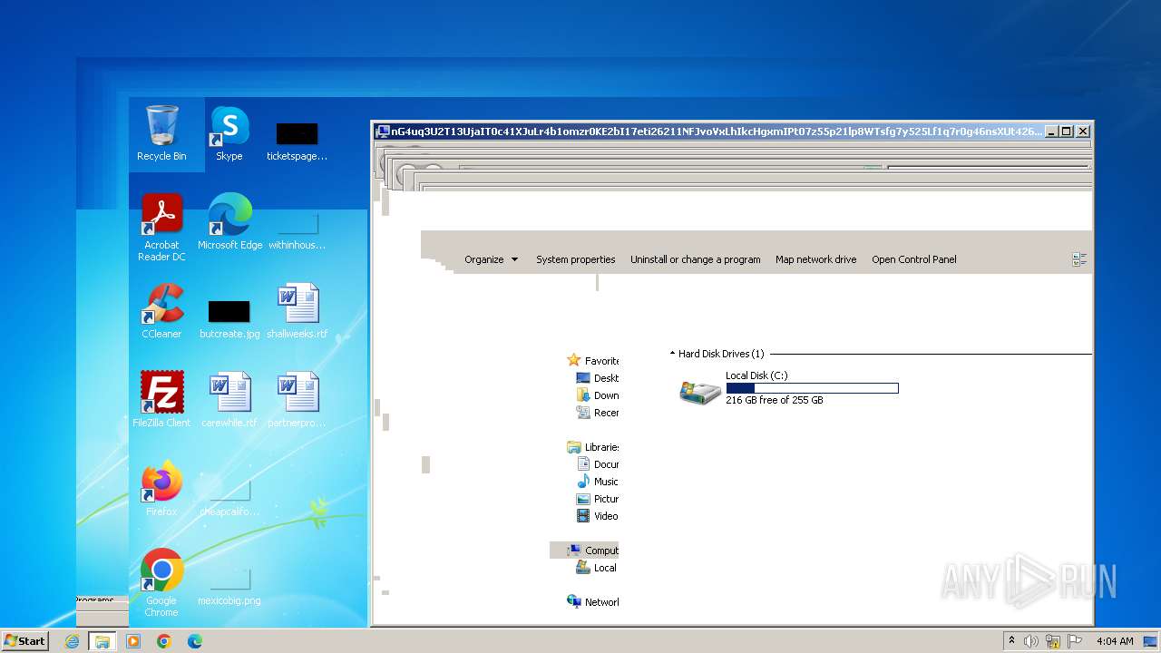Open the Acrobat Reader DC shortcut

click(x=161, y=227)
